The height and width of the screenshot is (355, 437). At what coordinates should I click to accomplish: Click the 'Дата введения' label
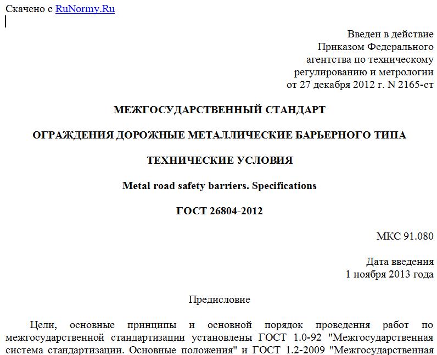pyautogui.click(x=400, y=262)
